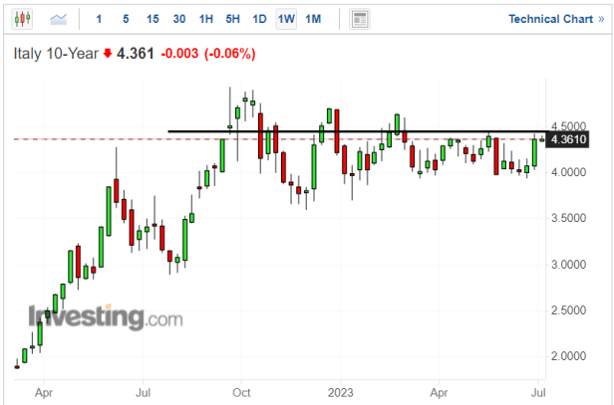Image resolution: width=614 pixels, height=405 pixels.
Task: Select the 5 minute timeframe
Action: [x=126, y=19]
